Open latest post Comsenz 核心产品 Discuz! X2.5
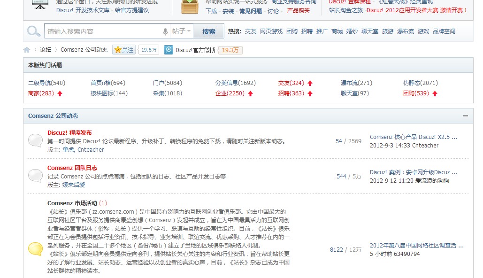Viewport: 483px width, 278px height. 414,137
